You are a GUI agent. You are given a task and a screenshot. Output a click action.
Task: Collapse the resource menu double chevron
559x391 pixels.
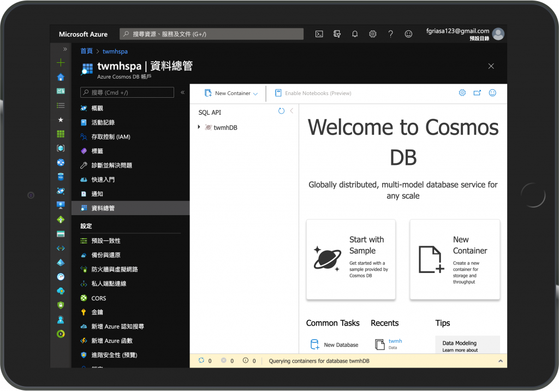click(x=182, y=92)
